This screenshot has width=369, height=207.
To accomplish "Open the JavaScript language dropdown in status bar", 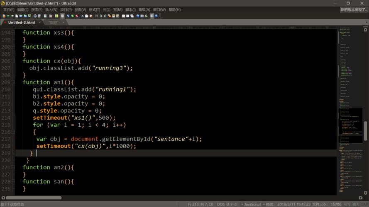I will [252, 204].
